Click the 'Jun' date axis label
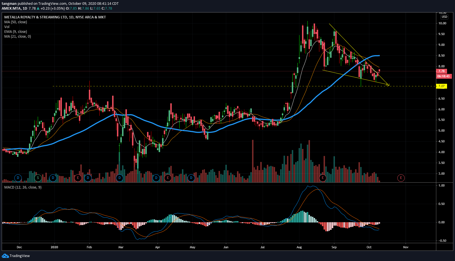Screen dimensions: 455x261 (226, 247)
